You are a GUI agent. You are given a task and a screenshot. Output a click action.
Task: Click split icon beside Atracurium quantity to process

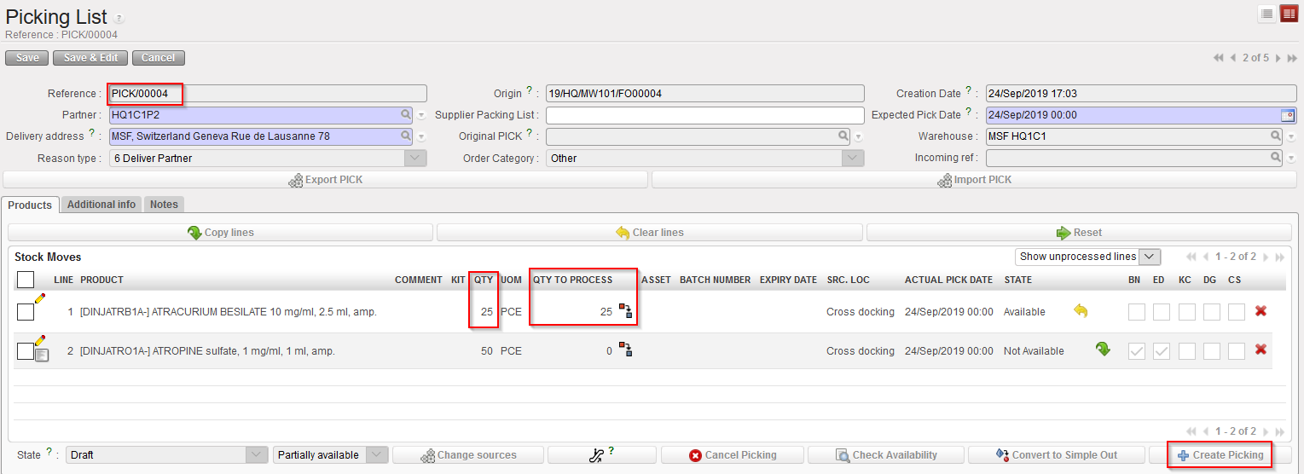pyautogui.click(x=625, y=311)
